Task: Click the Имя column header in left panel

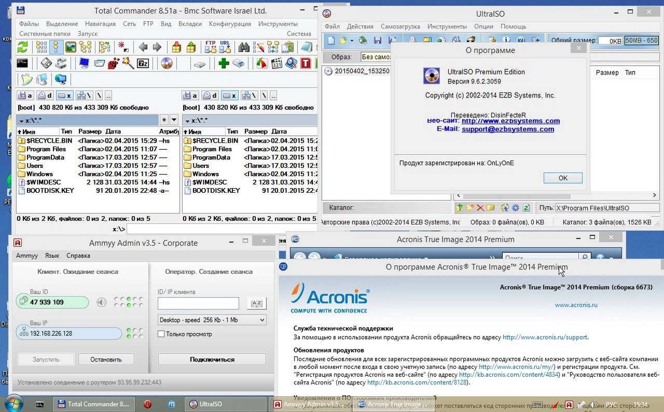Action: point(38,132)
